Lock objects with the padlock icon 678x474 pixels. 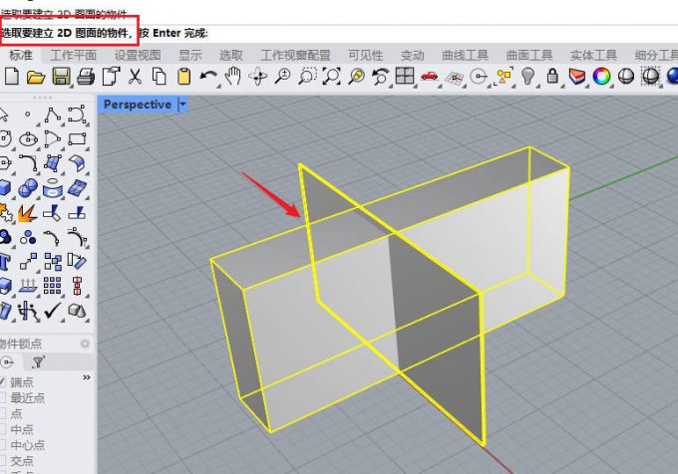pyautogui.click(x=552, y=77)
